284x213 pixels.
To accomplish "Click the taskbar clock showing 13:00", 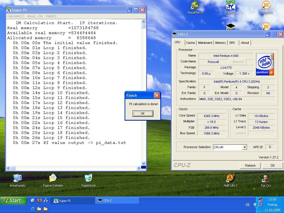I will tap(272, 199).
